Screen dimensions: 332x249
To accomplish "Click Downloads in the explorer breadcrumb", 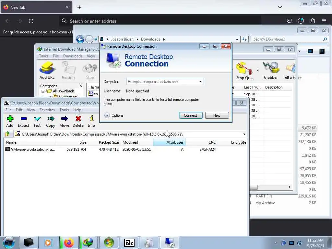I will tap(150, 39).
